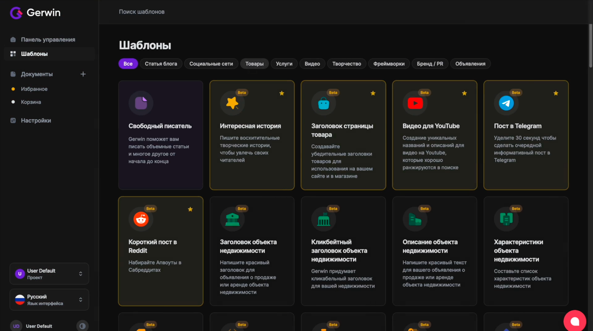Screen dimensions: 593x331
Task: Filter templates by Товары
Action: [x=254, y=64]
